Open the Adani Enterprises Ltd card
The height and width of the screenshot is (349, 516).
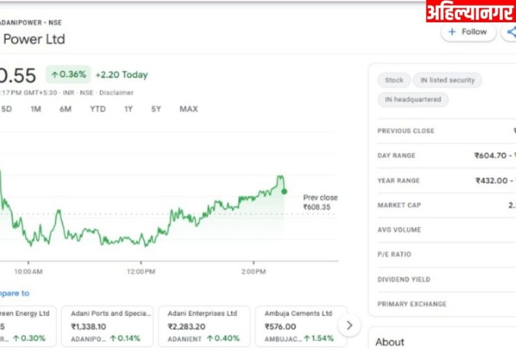pos(204,326)
